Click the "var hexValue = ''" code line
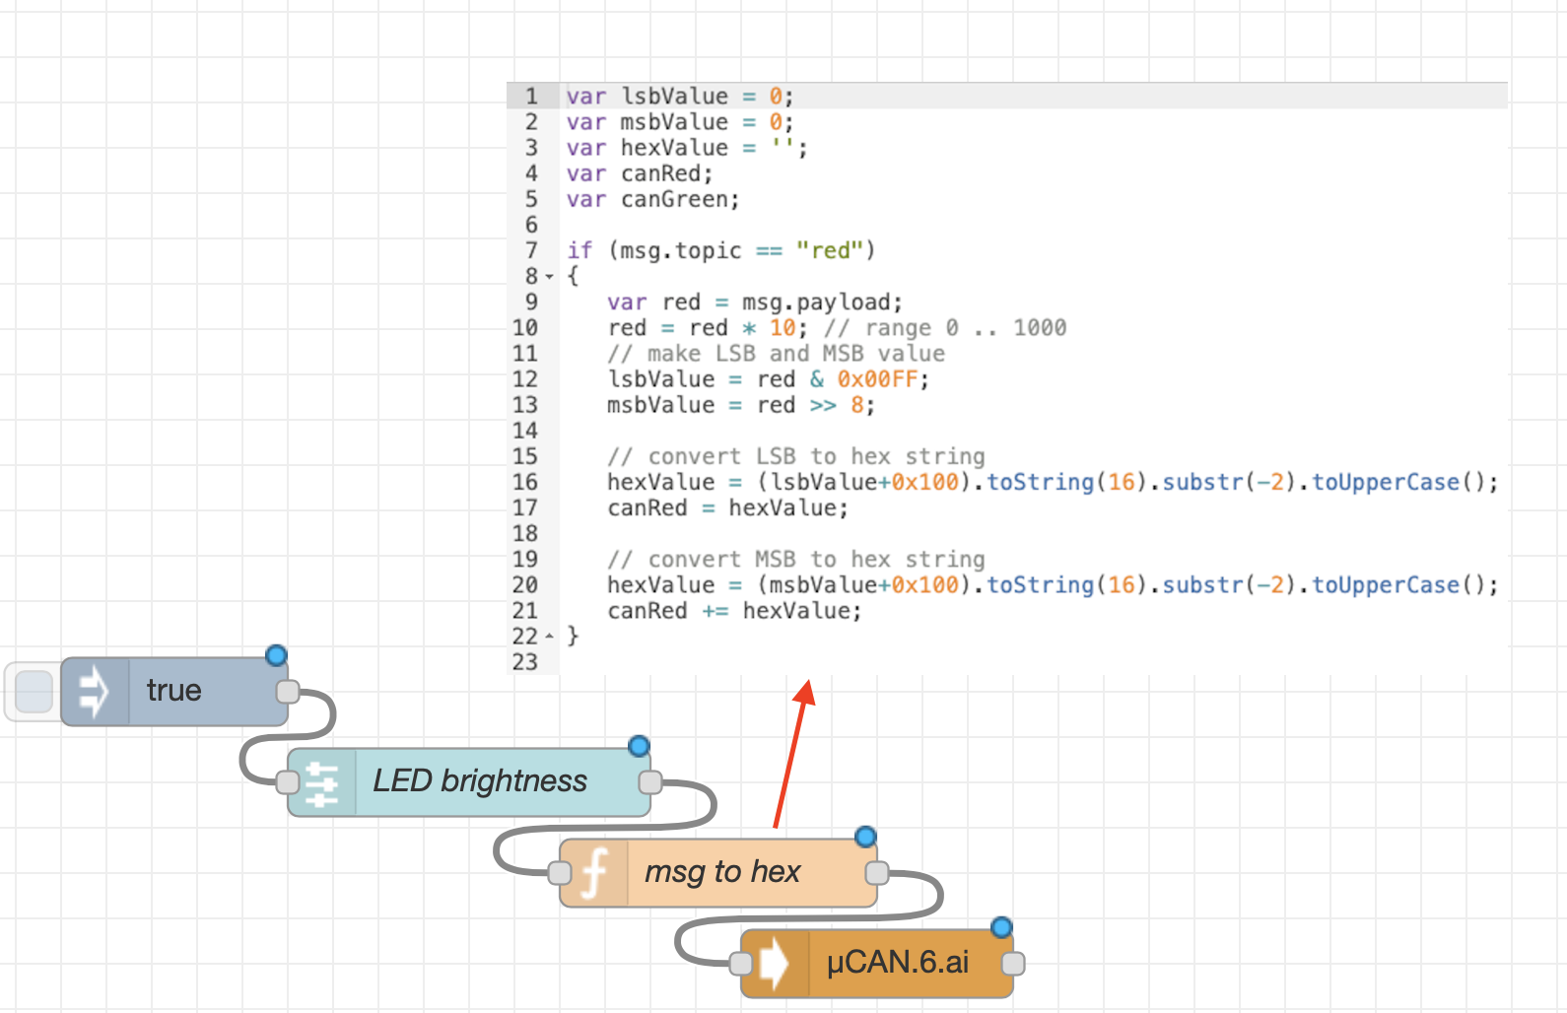The width and height of the screenshot is (1567, 1013). pyautogui.click(x=686, y=148)
